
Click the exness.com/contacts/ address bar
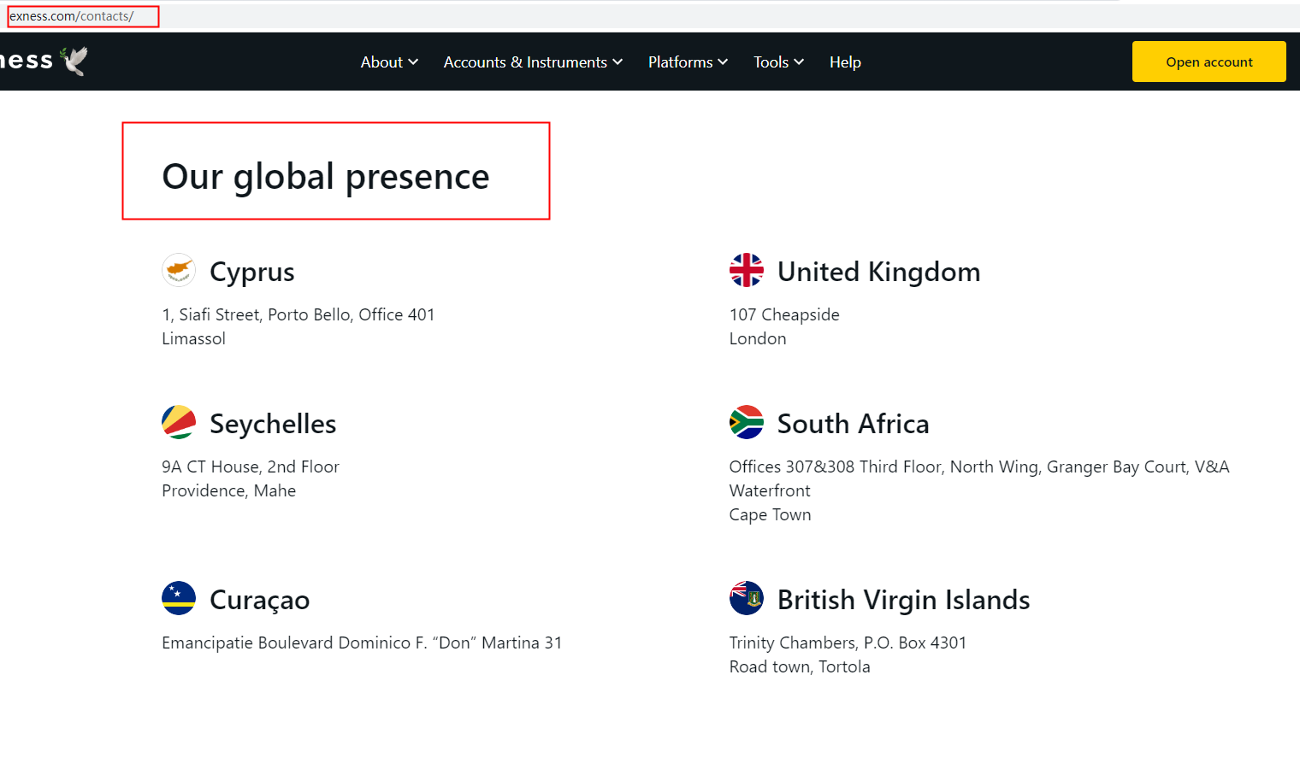[x=72, y=16]
